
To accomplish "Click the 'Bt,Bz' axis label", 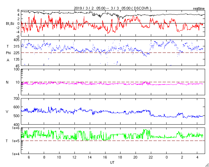I will (10, 24).
